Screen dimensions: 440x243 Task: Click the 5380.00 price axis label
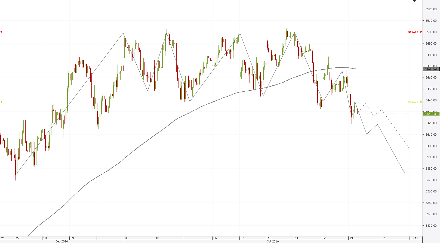[431, 169]
